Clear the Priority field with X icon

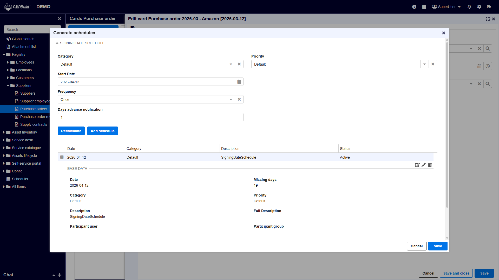coord(433,64)
